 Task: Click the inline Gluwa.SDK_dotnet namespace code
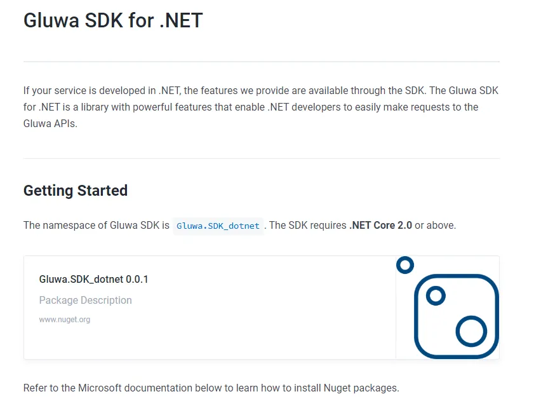coord(218,226)
